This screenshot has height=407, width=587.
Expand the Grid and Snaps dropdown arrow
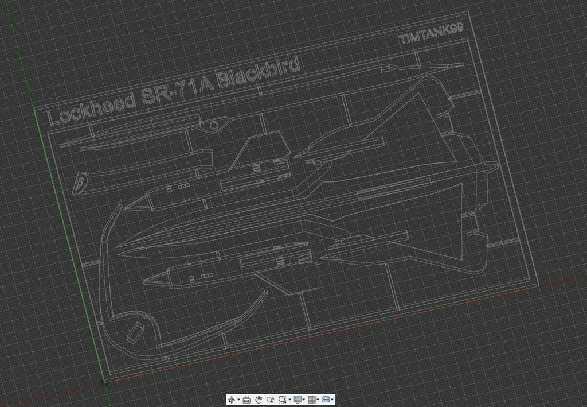[318, 400]
